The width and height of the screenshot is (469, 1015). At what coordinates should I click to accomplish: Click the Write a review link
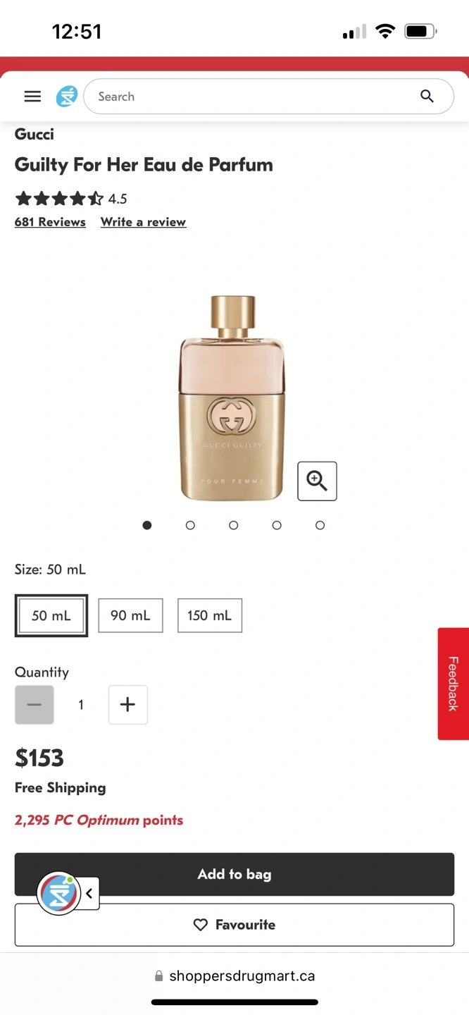pos(144,222)
